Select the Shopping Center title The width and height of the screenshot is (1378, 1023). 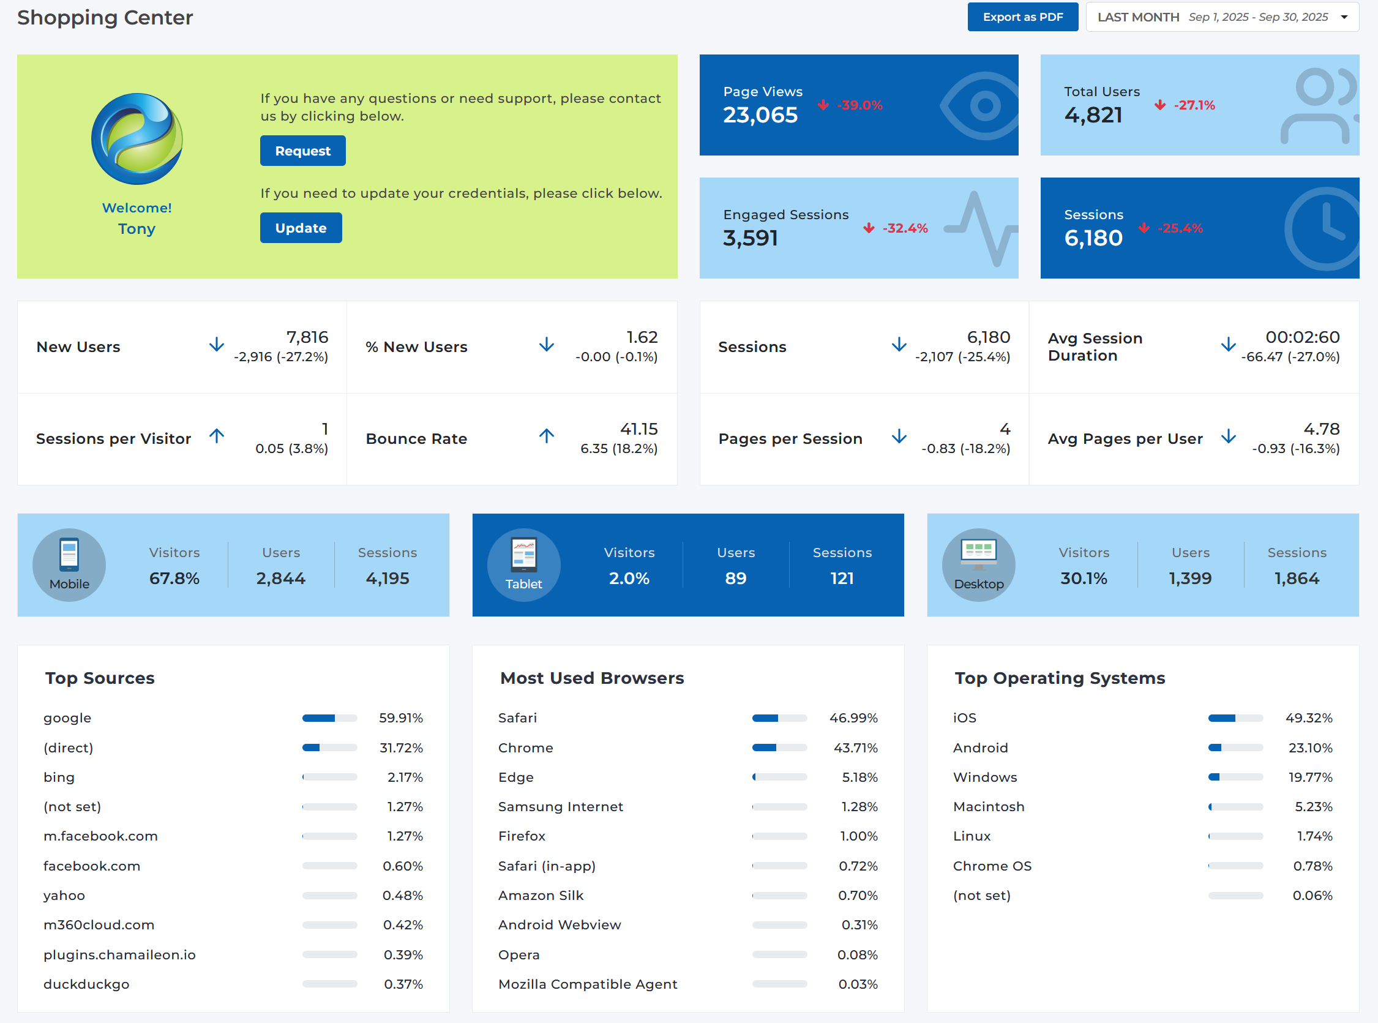tap(105, 18)
